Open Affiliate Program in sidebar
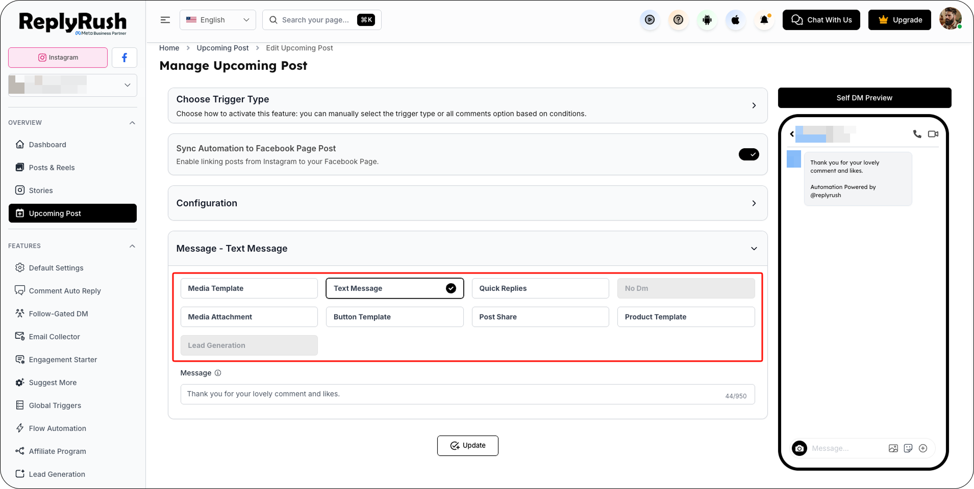The height and width of the screenshot is (489, 974). 72,451
